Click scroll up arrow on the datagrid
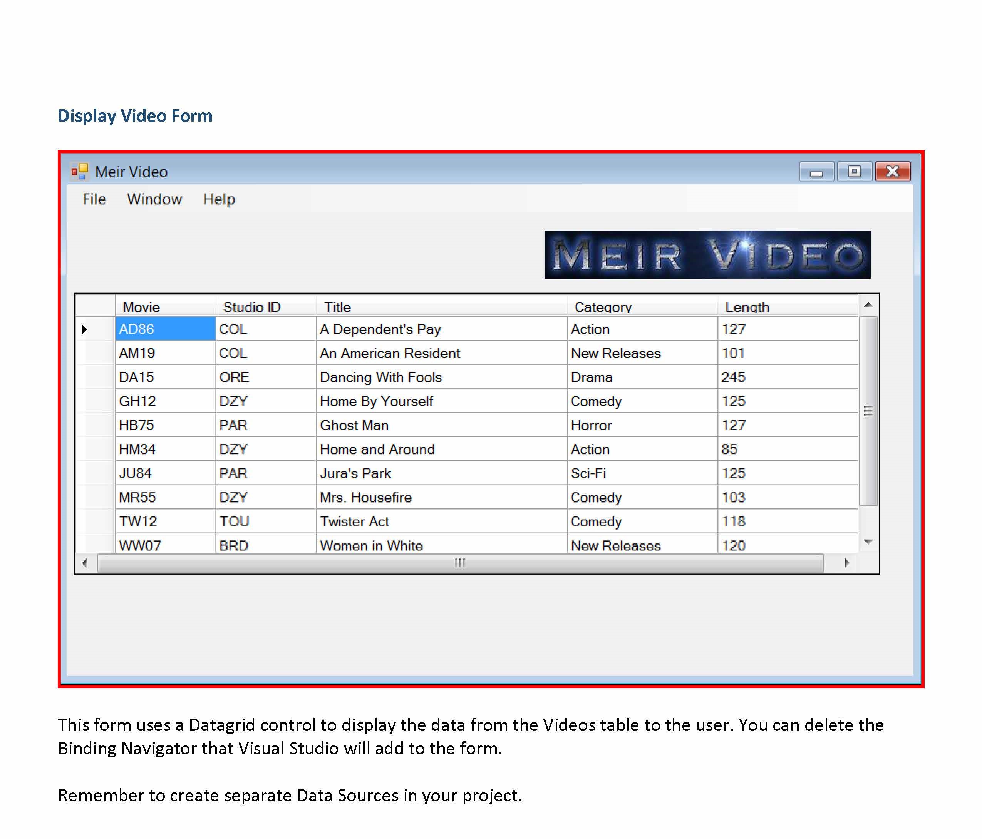The image size is (982, 839). pyautogui.click(x=868, y=304)
